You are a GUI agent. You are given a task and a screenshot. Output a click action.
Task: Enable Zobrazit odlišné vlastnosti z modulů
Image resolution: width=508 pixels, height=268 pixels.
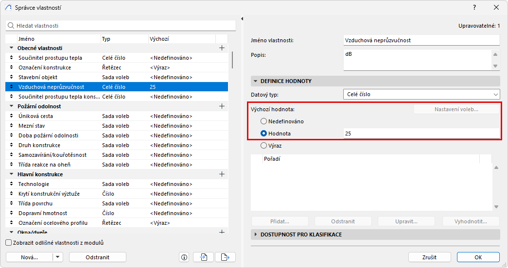(x=8, y=243)
